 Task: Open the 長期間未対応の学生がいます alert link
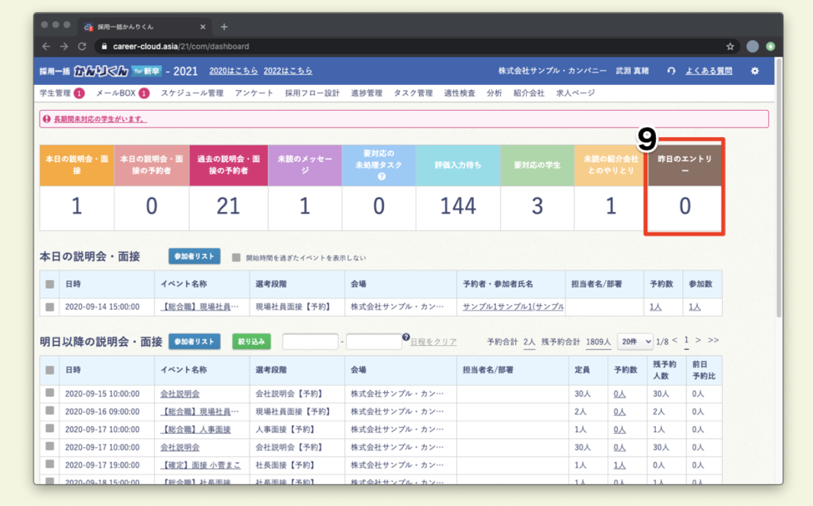(100, 119)
